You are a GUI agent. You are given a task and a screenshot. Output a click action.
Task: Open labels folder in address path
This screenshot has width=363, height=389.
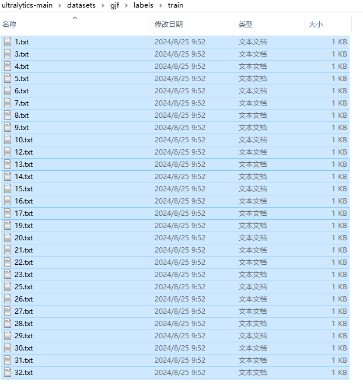[143, 5]
